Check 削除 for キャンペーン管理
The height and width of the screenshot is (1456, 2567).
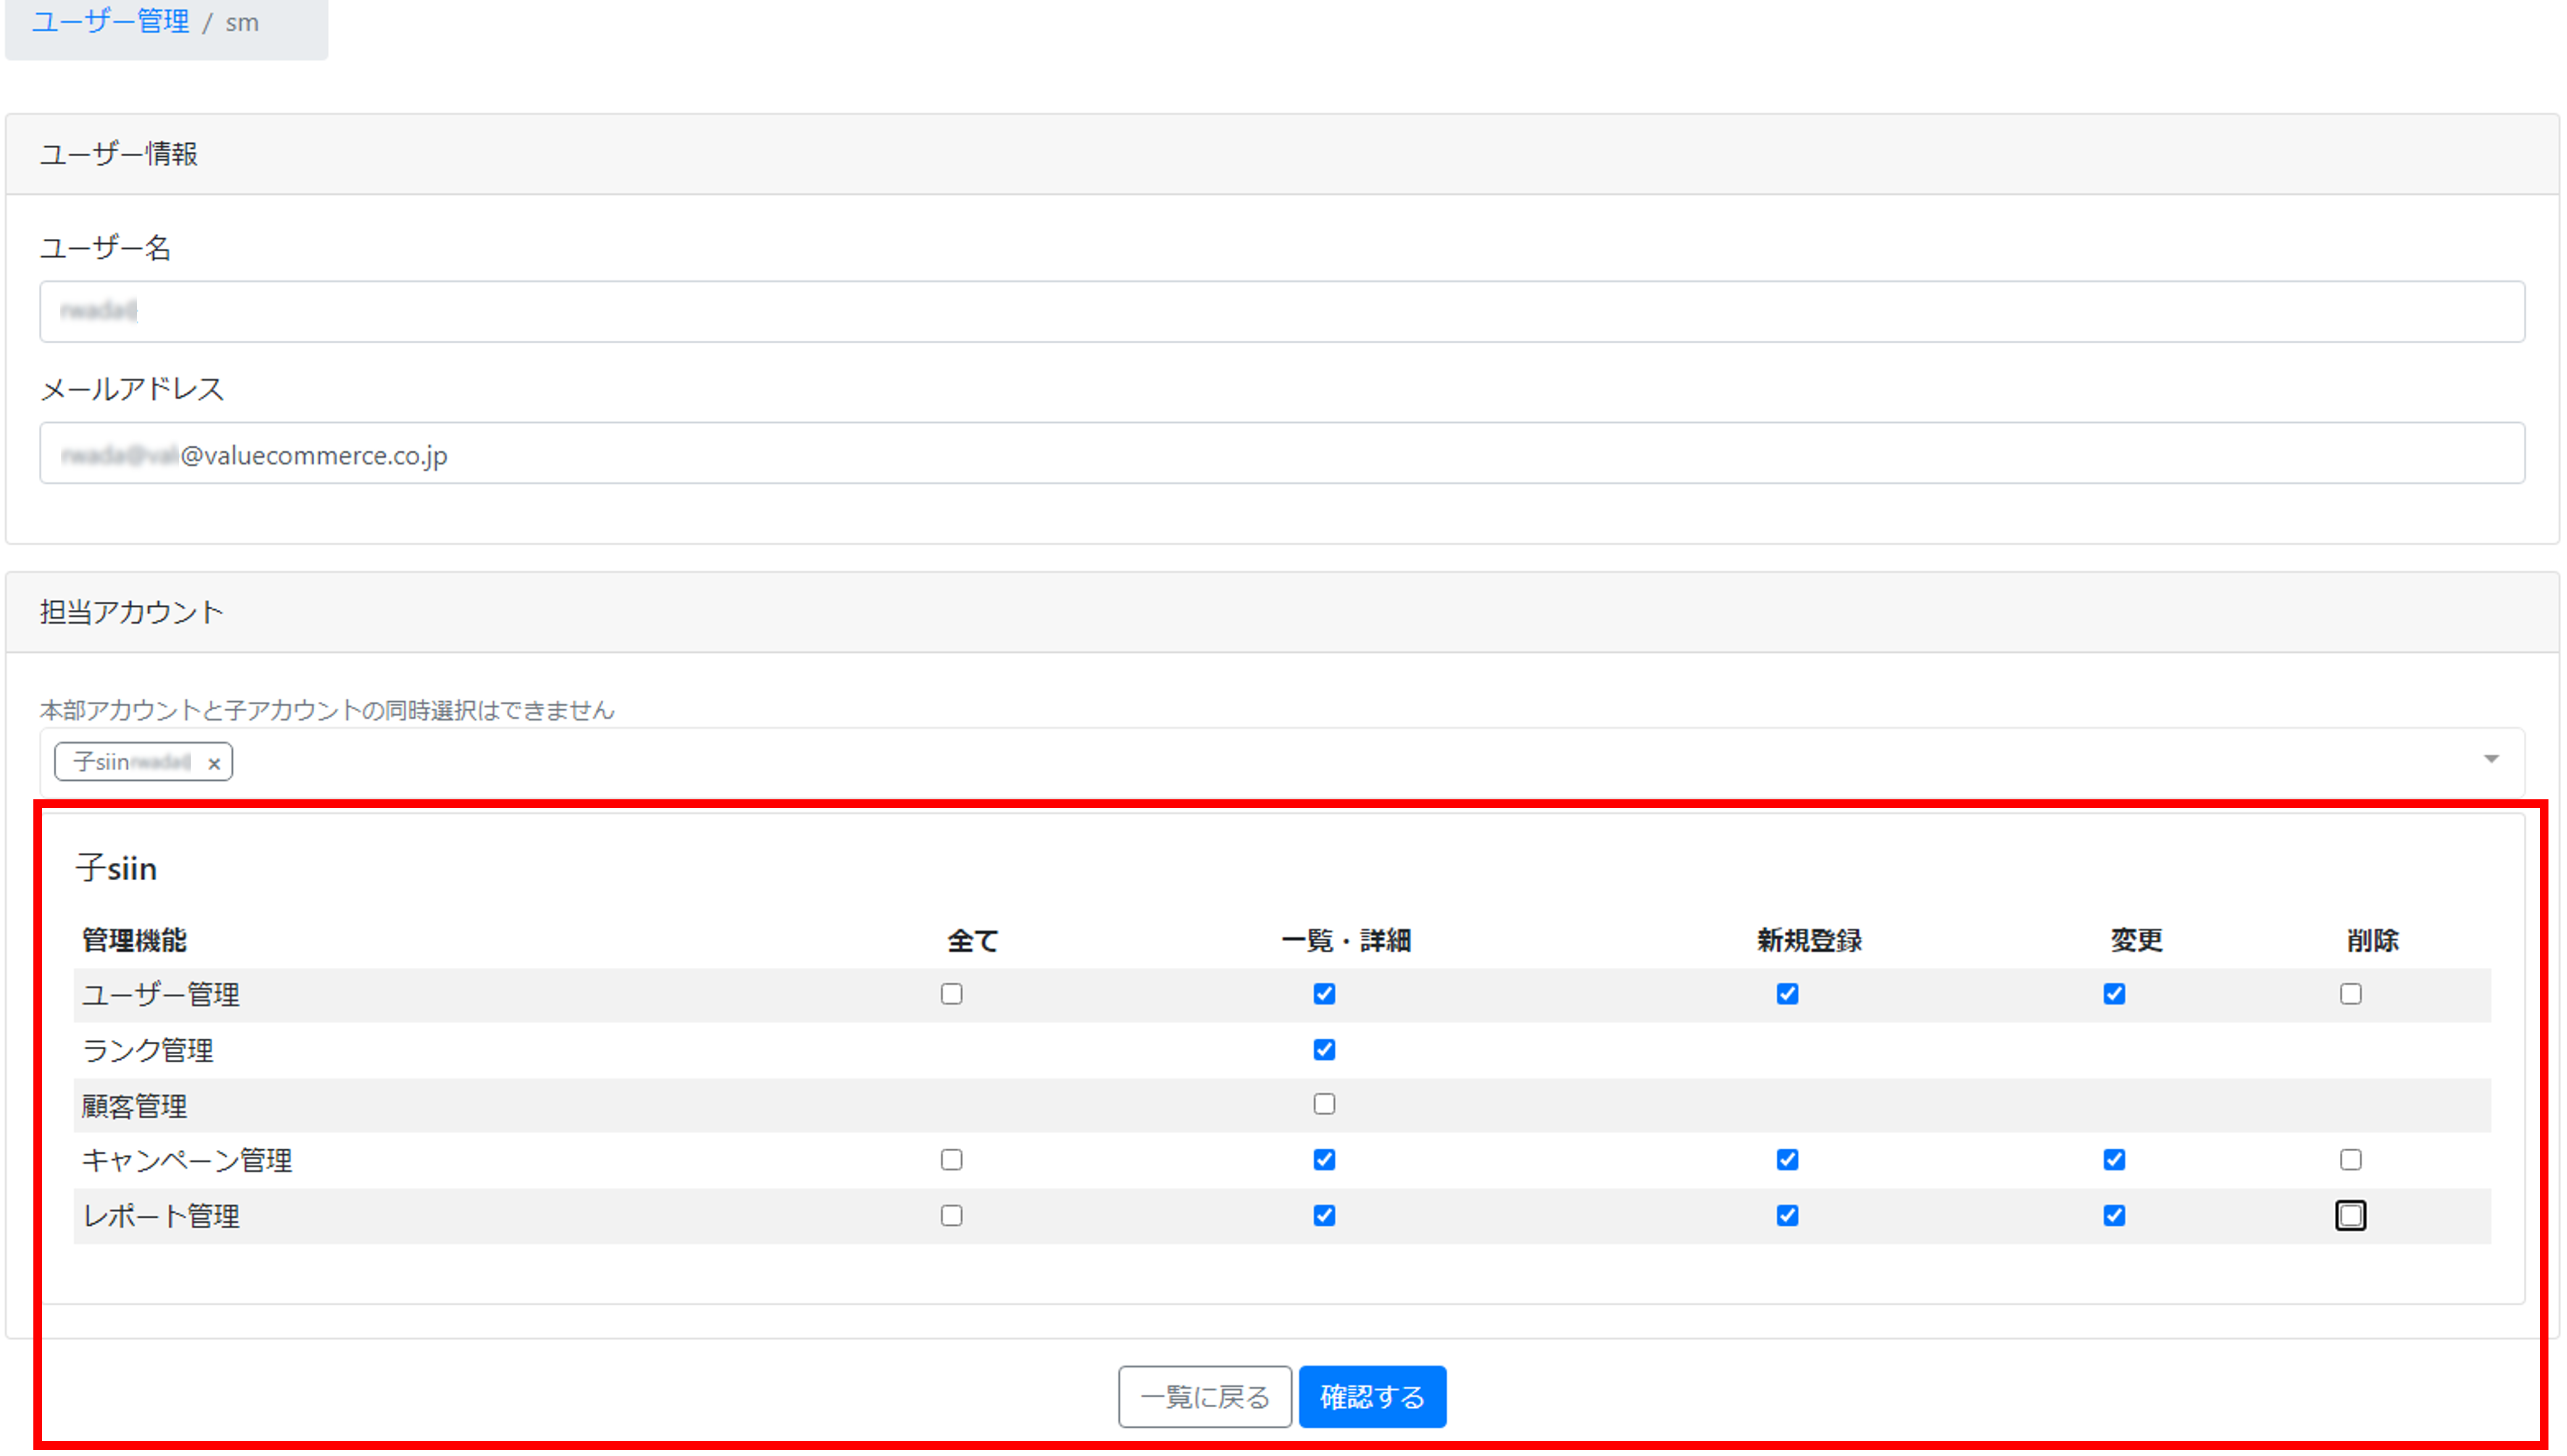[2351, 1160]
